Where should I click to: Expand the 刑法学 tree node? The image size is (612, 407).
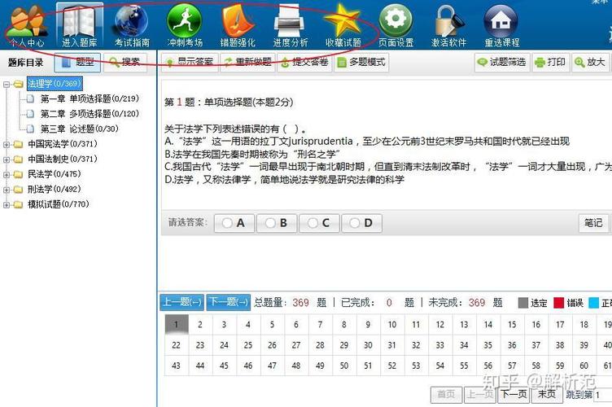(7, 190)
